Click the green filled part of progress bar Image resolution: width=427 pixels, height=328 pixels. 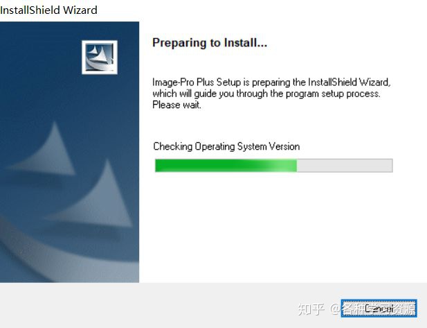click(226, 166)
